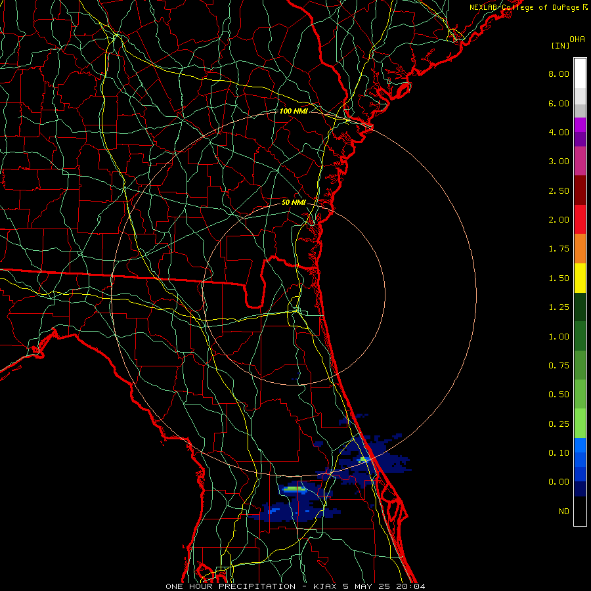Image resolution: width=591 pixels, height=591 pixels.
Task: Click the "6.00" legend value
Action: [559, 103]
